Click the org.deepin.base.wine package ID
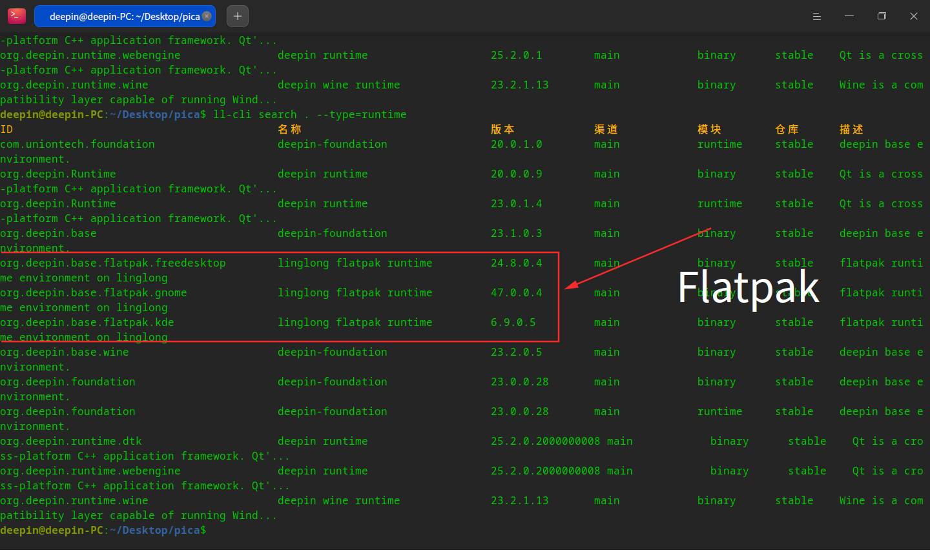Screen dimensions: 930x550 [65, 352]
